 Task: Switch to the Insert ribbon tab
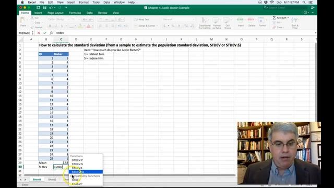pos(38,13)
